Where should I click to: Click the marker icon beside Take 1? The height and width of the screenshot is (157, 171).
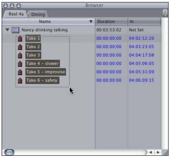click(x=20, y=38)
